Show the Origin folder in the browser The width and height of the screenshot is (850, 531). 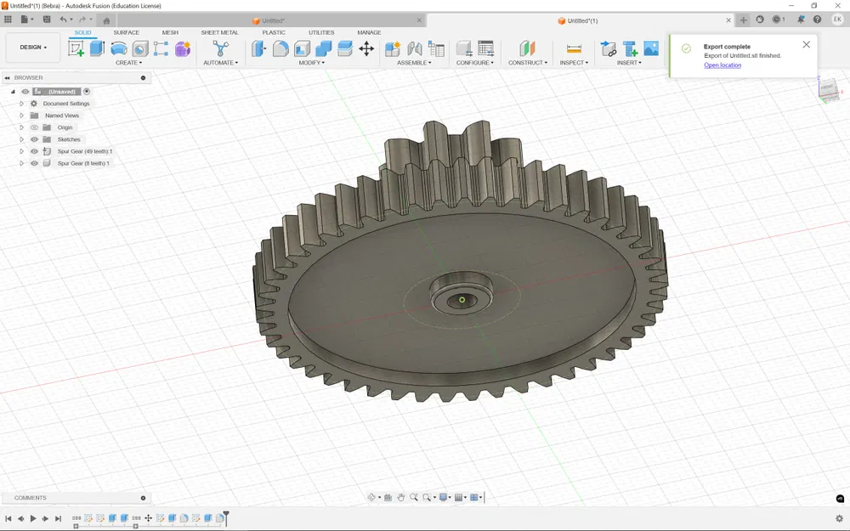(x=34, y=127)
